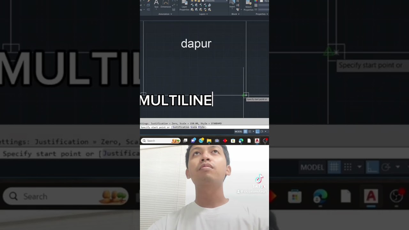This screenshot has width=409, height=230.
Task: Click the lineweight icon in Properties
Action: pos(256,5)
